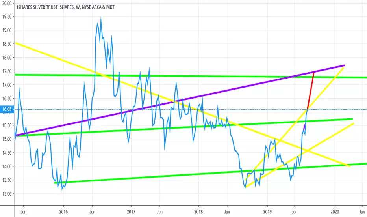Click the 14.50 price axis label
This screenshot has height=217, width=367.
click(7, 153)
